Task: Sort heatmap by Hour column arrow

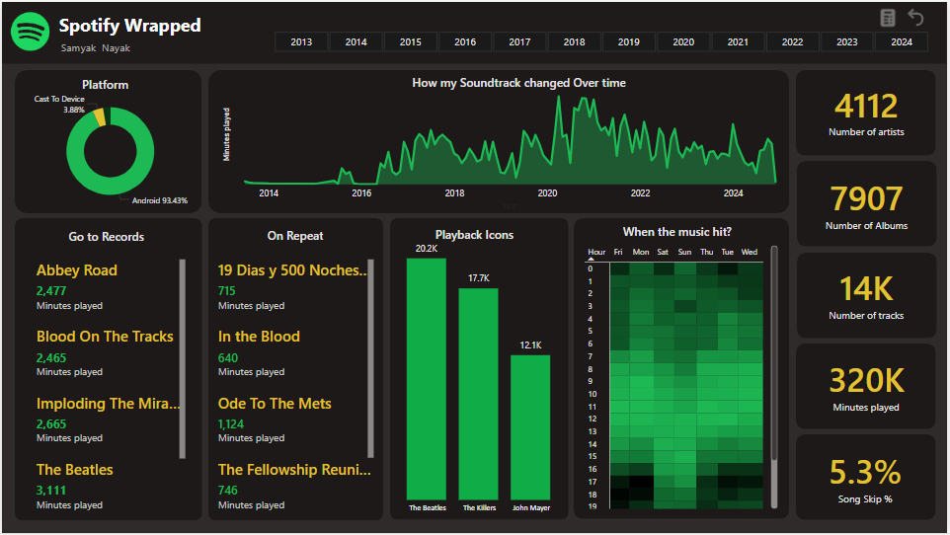Action: pos(592,259)
